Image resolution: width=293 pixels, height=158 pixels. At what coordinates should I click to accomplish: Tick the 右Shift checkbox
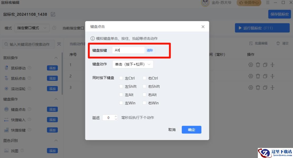144,86
